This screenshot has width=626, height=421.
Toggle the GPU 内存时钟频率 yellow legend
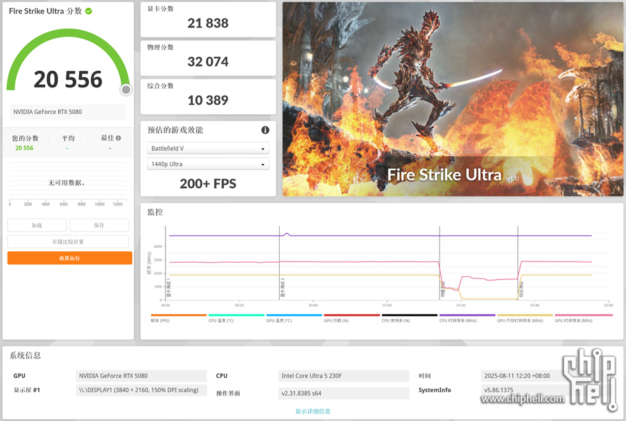(525, 315)
